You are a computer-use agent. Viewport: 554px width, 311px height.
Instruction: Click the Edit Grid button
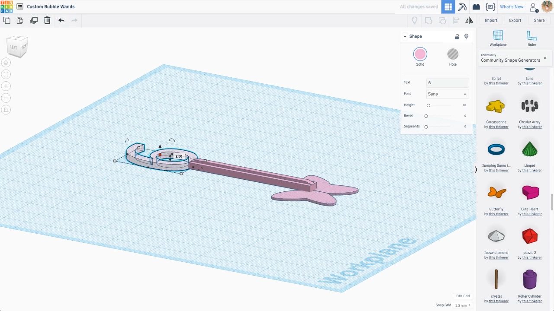(463, 296)
